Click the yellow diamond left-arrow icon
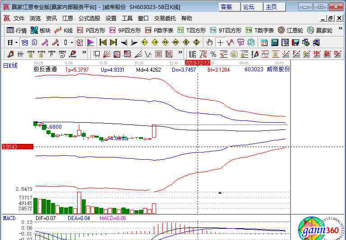 pyautogui.click(x=144, y=42)
